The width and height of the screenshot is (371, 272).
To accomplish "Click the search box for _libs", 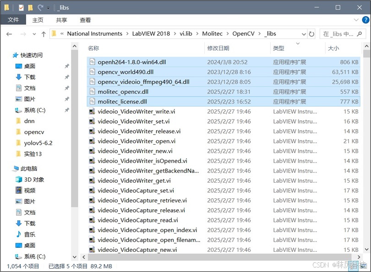I will (x=342, y=34).
